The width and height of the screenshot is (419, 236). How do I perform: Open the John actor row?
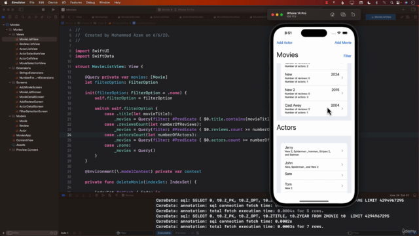314,165
